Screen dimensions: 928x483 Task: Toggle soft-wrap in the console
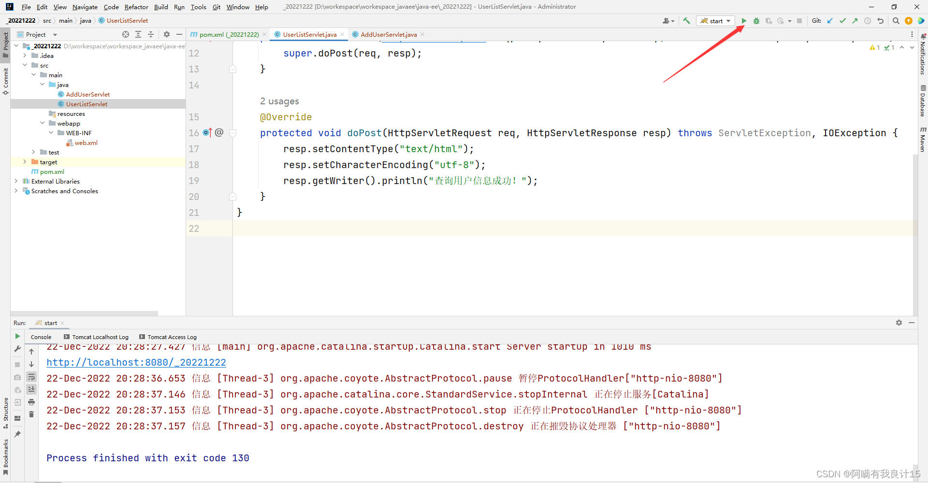[x=31, y=377]
